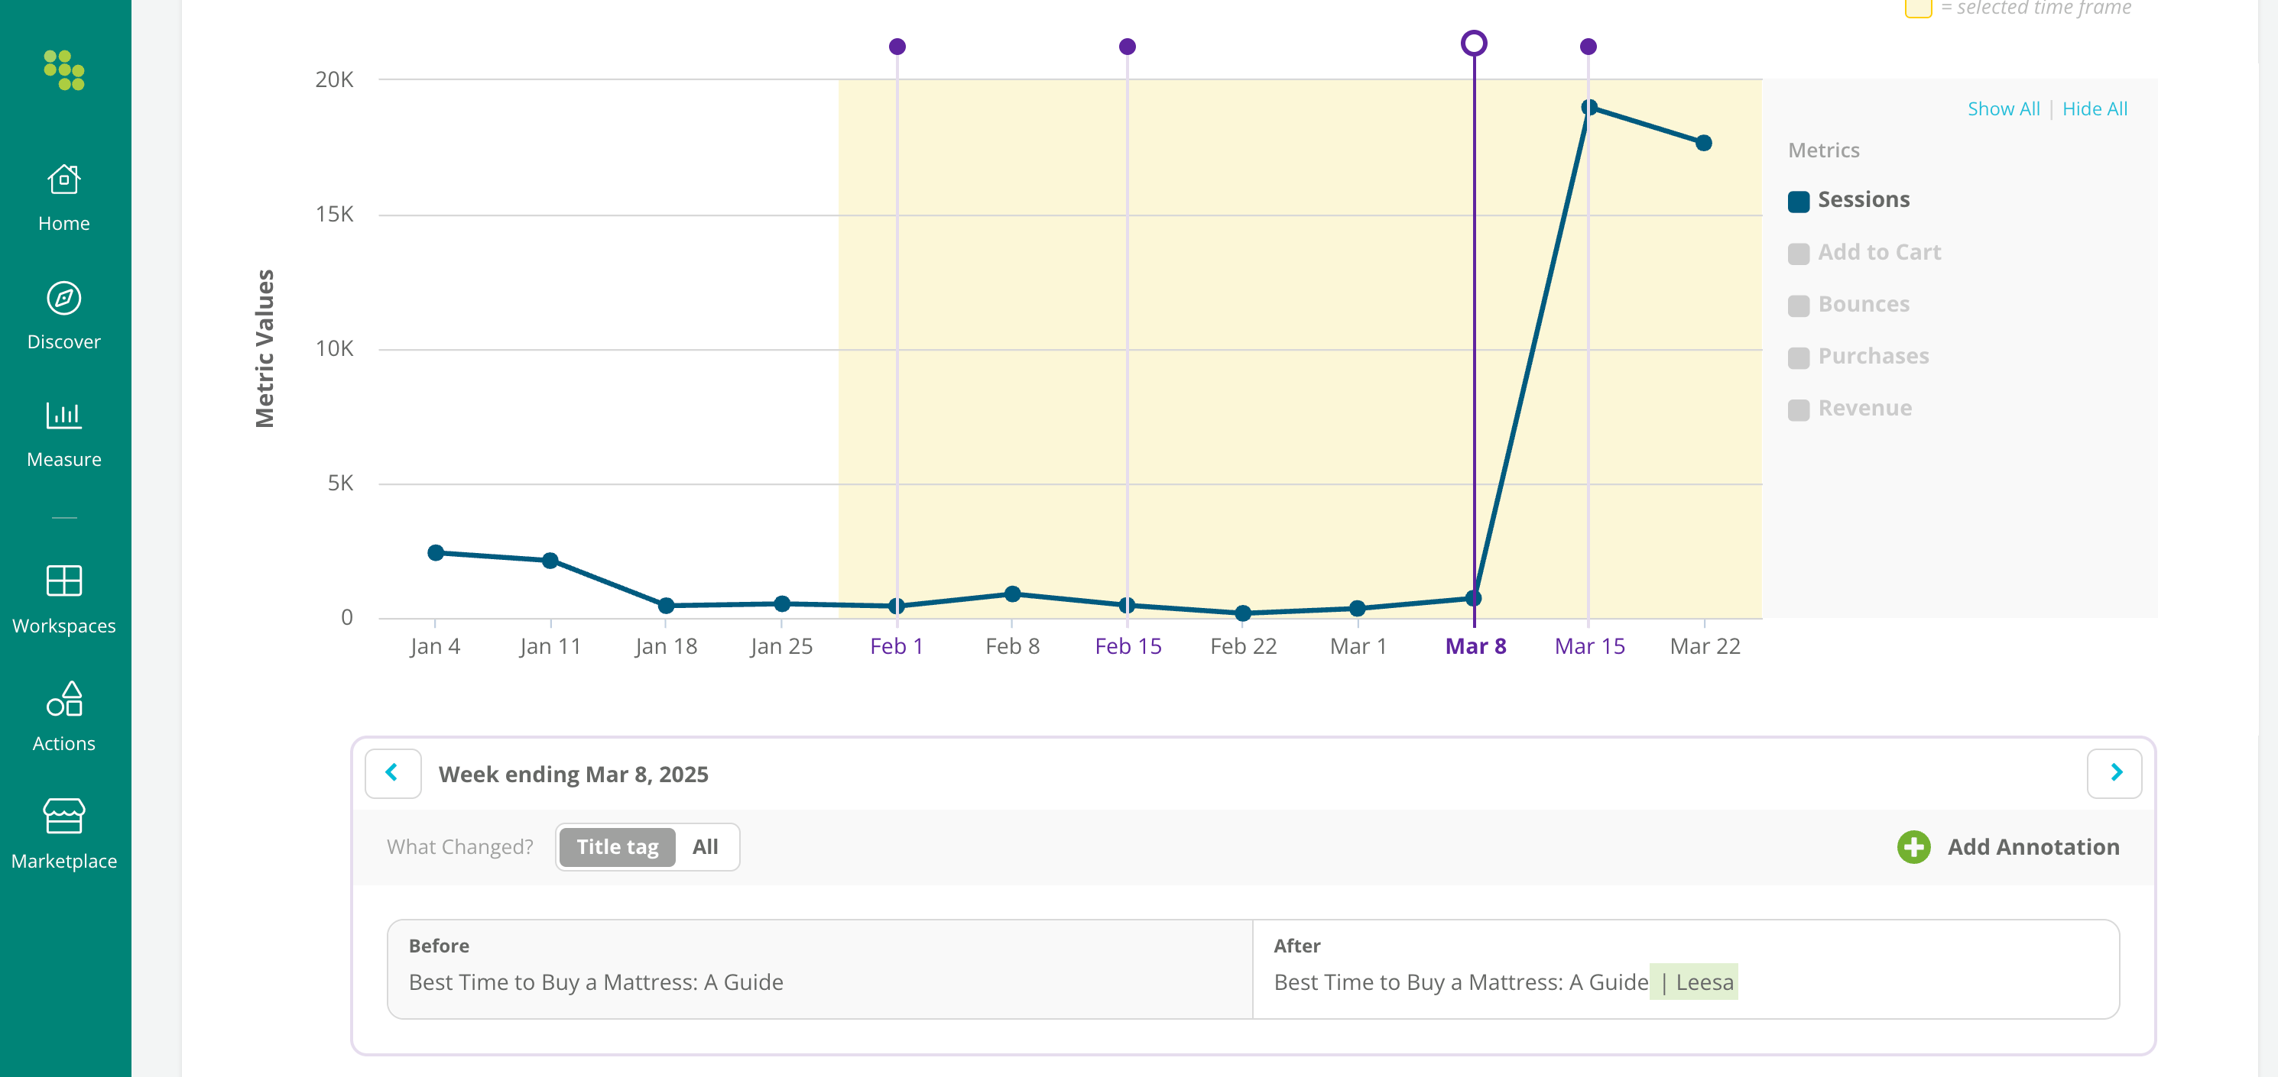Click the Feb 15 axis date label
This screenshot has height=1077, width=2278.
click(x=1128, y=647)
